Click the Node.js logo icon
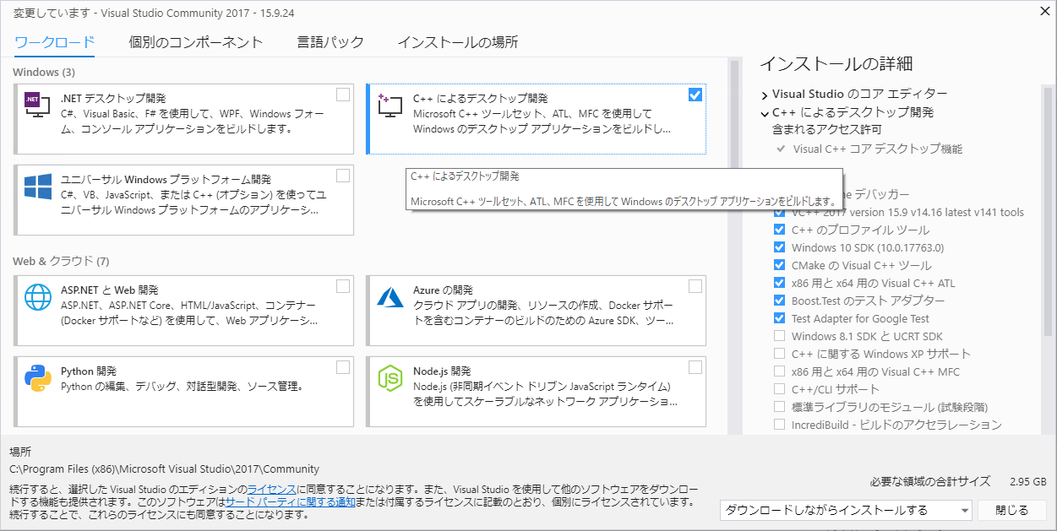The image size is (1057, 531). coord(390,378)
